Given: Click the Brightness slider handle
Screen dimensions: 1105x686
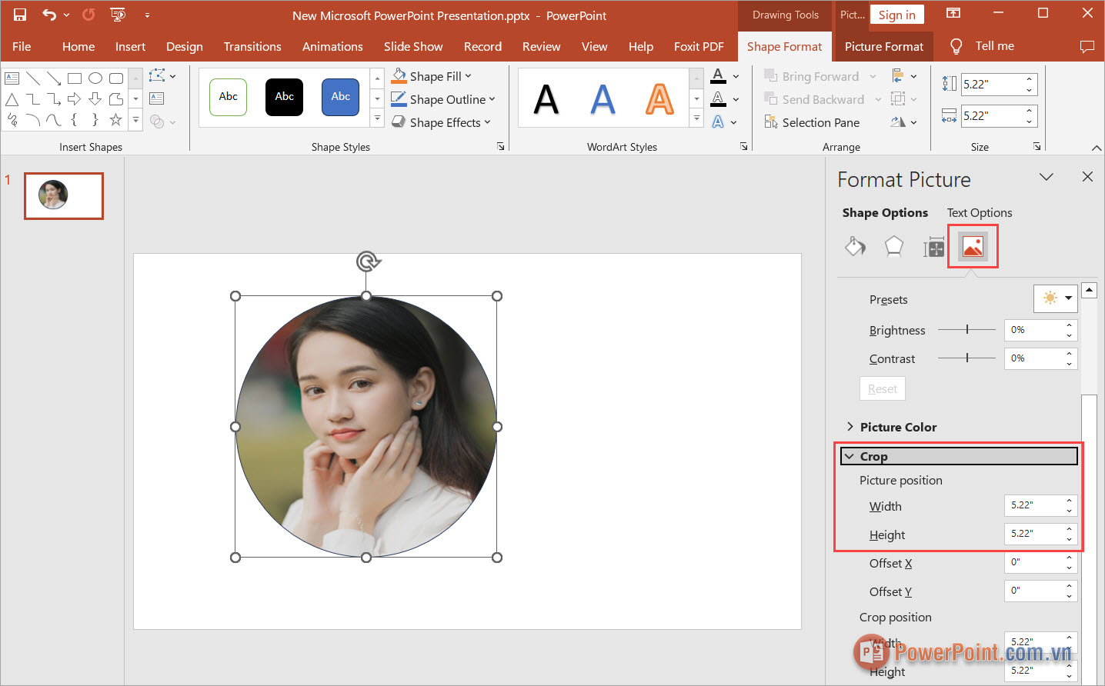Looking at the screenshot, I should point(967,329).
